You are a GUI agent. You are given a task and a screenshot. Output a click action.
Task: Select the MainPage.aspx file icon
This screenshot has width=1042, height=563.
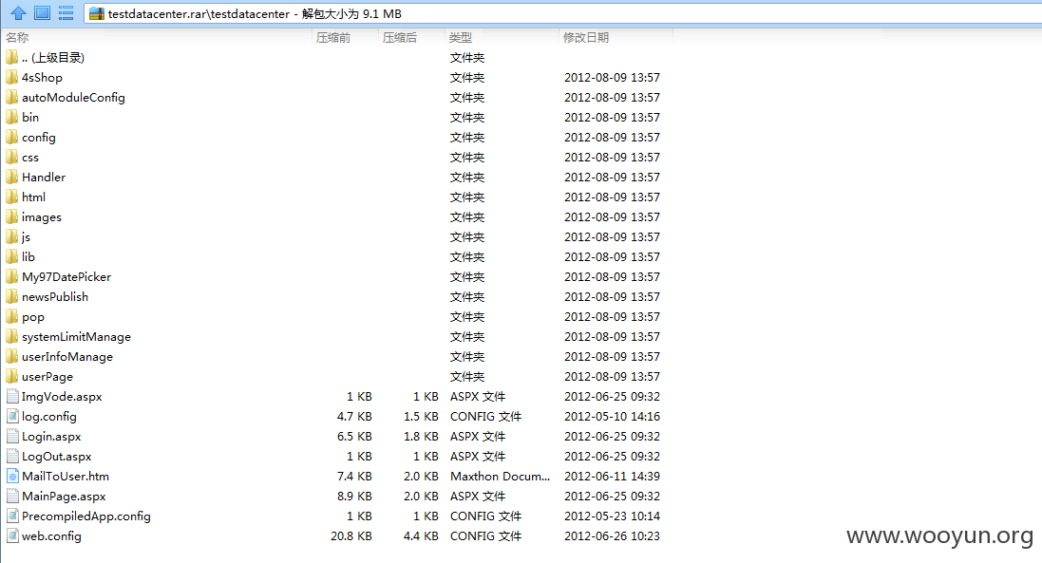pos(12,496)
